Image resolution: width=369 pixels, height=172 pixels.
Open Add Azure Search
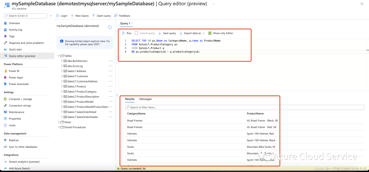19,168
